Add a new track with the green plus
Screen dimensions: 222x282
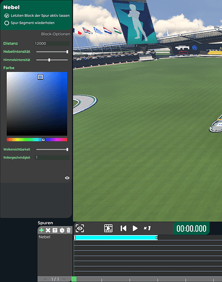[41, 230]
